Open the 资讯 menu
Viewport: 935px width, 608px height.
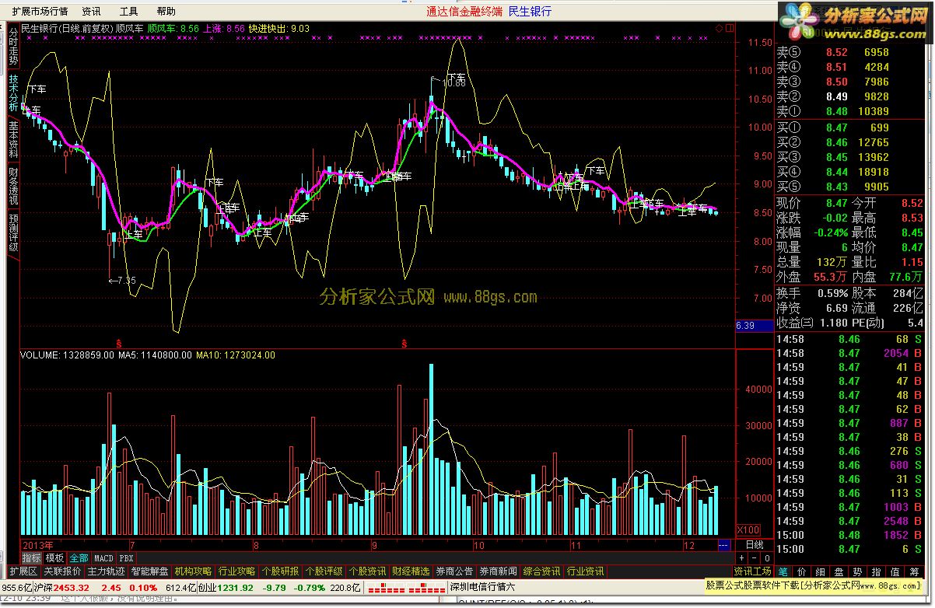91,12
